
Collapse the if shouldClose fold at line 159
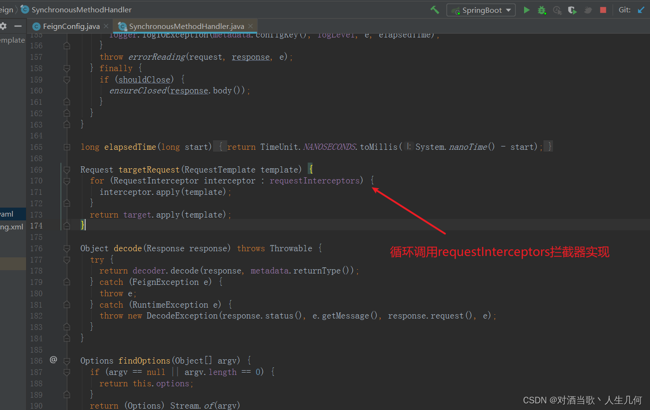pos(67,80)
